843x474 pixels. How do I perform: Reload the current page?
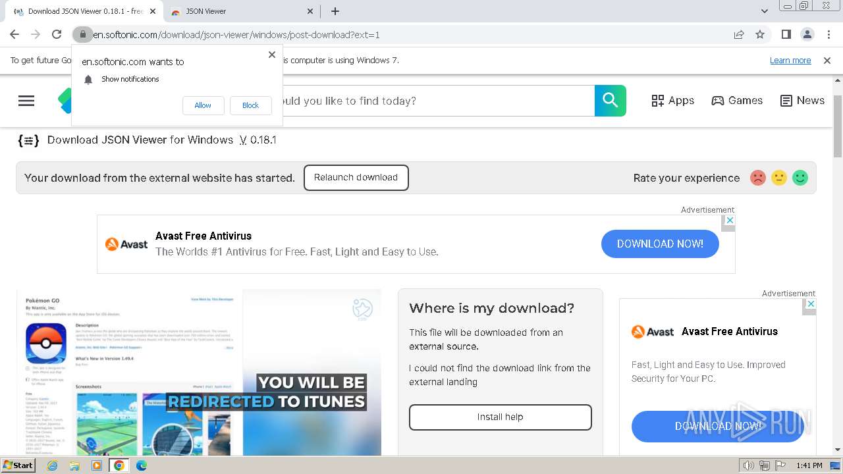57,34
